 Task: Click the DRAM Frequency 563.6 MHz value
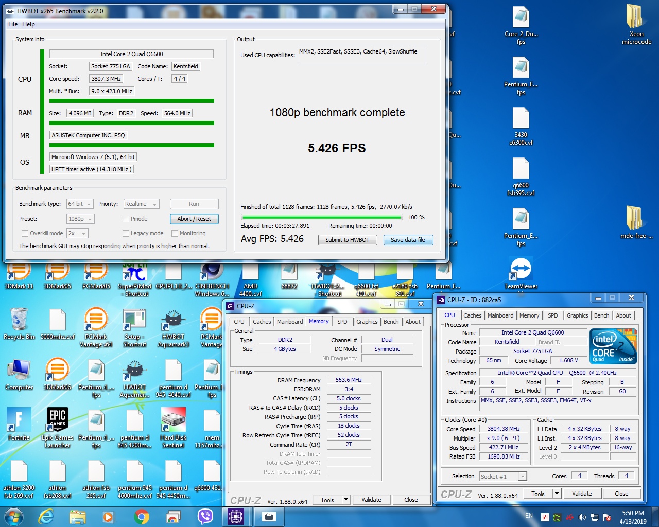[349, 380]
